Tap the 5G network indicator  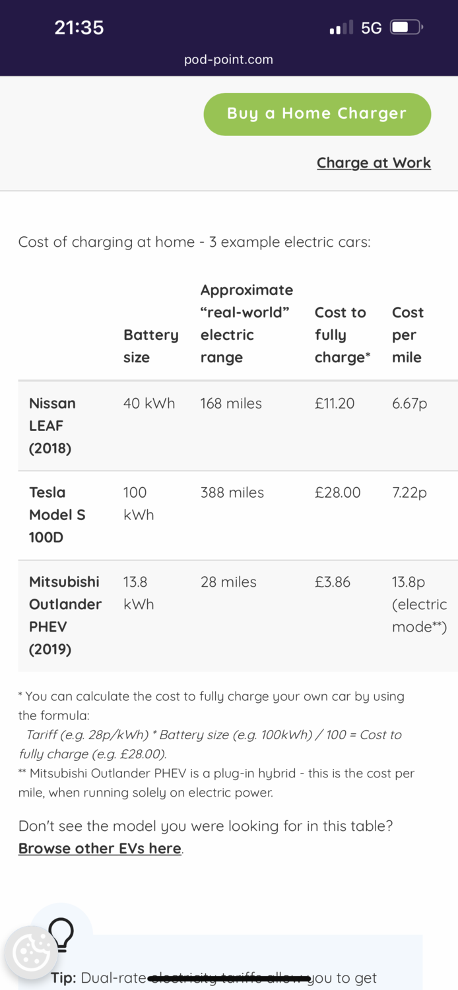coord(372,28)
